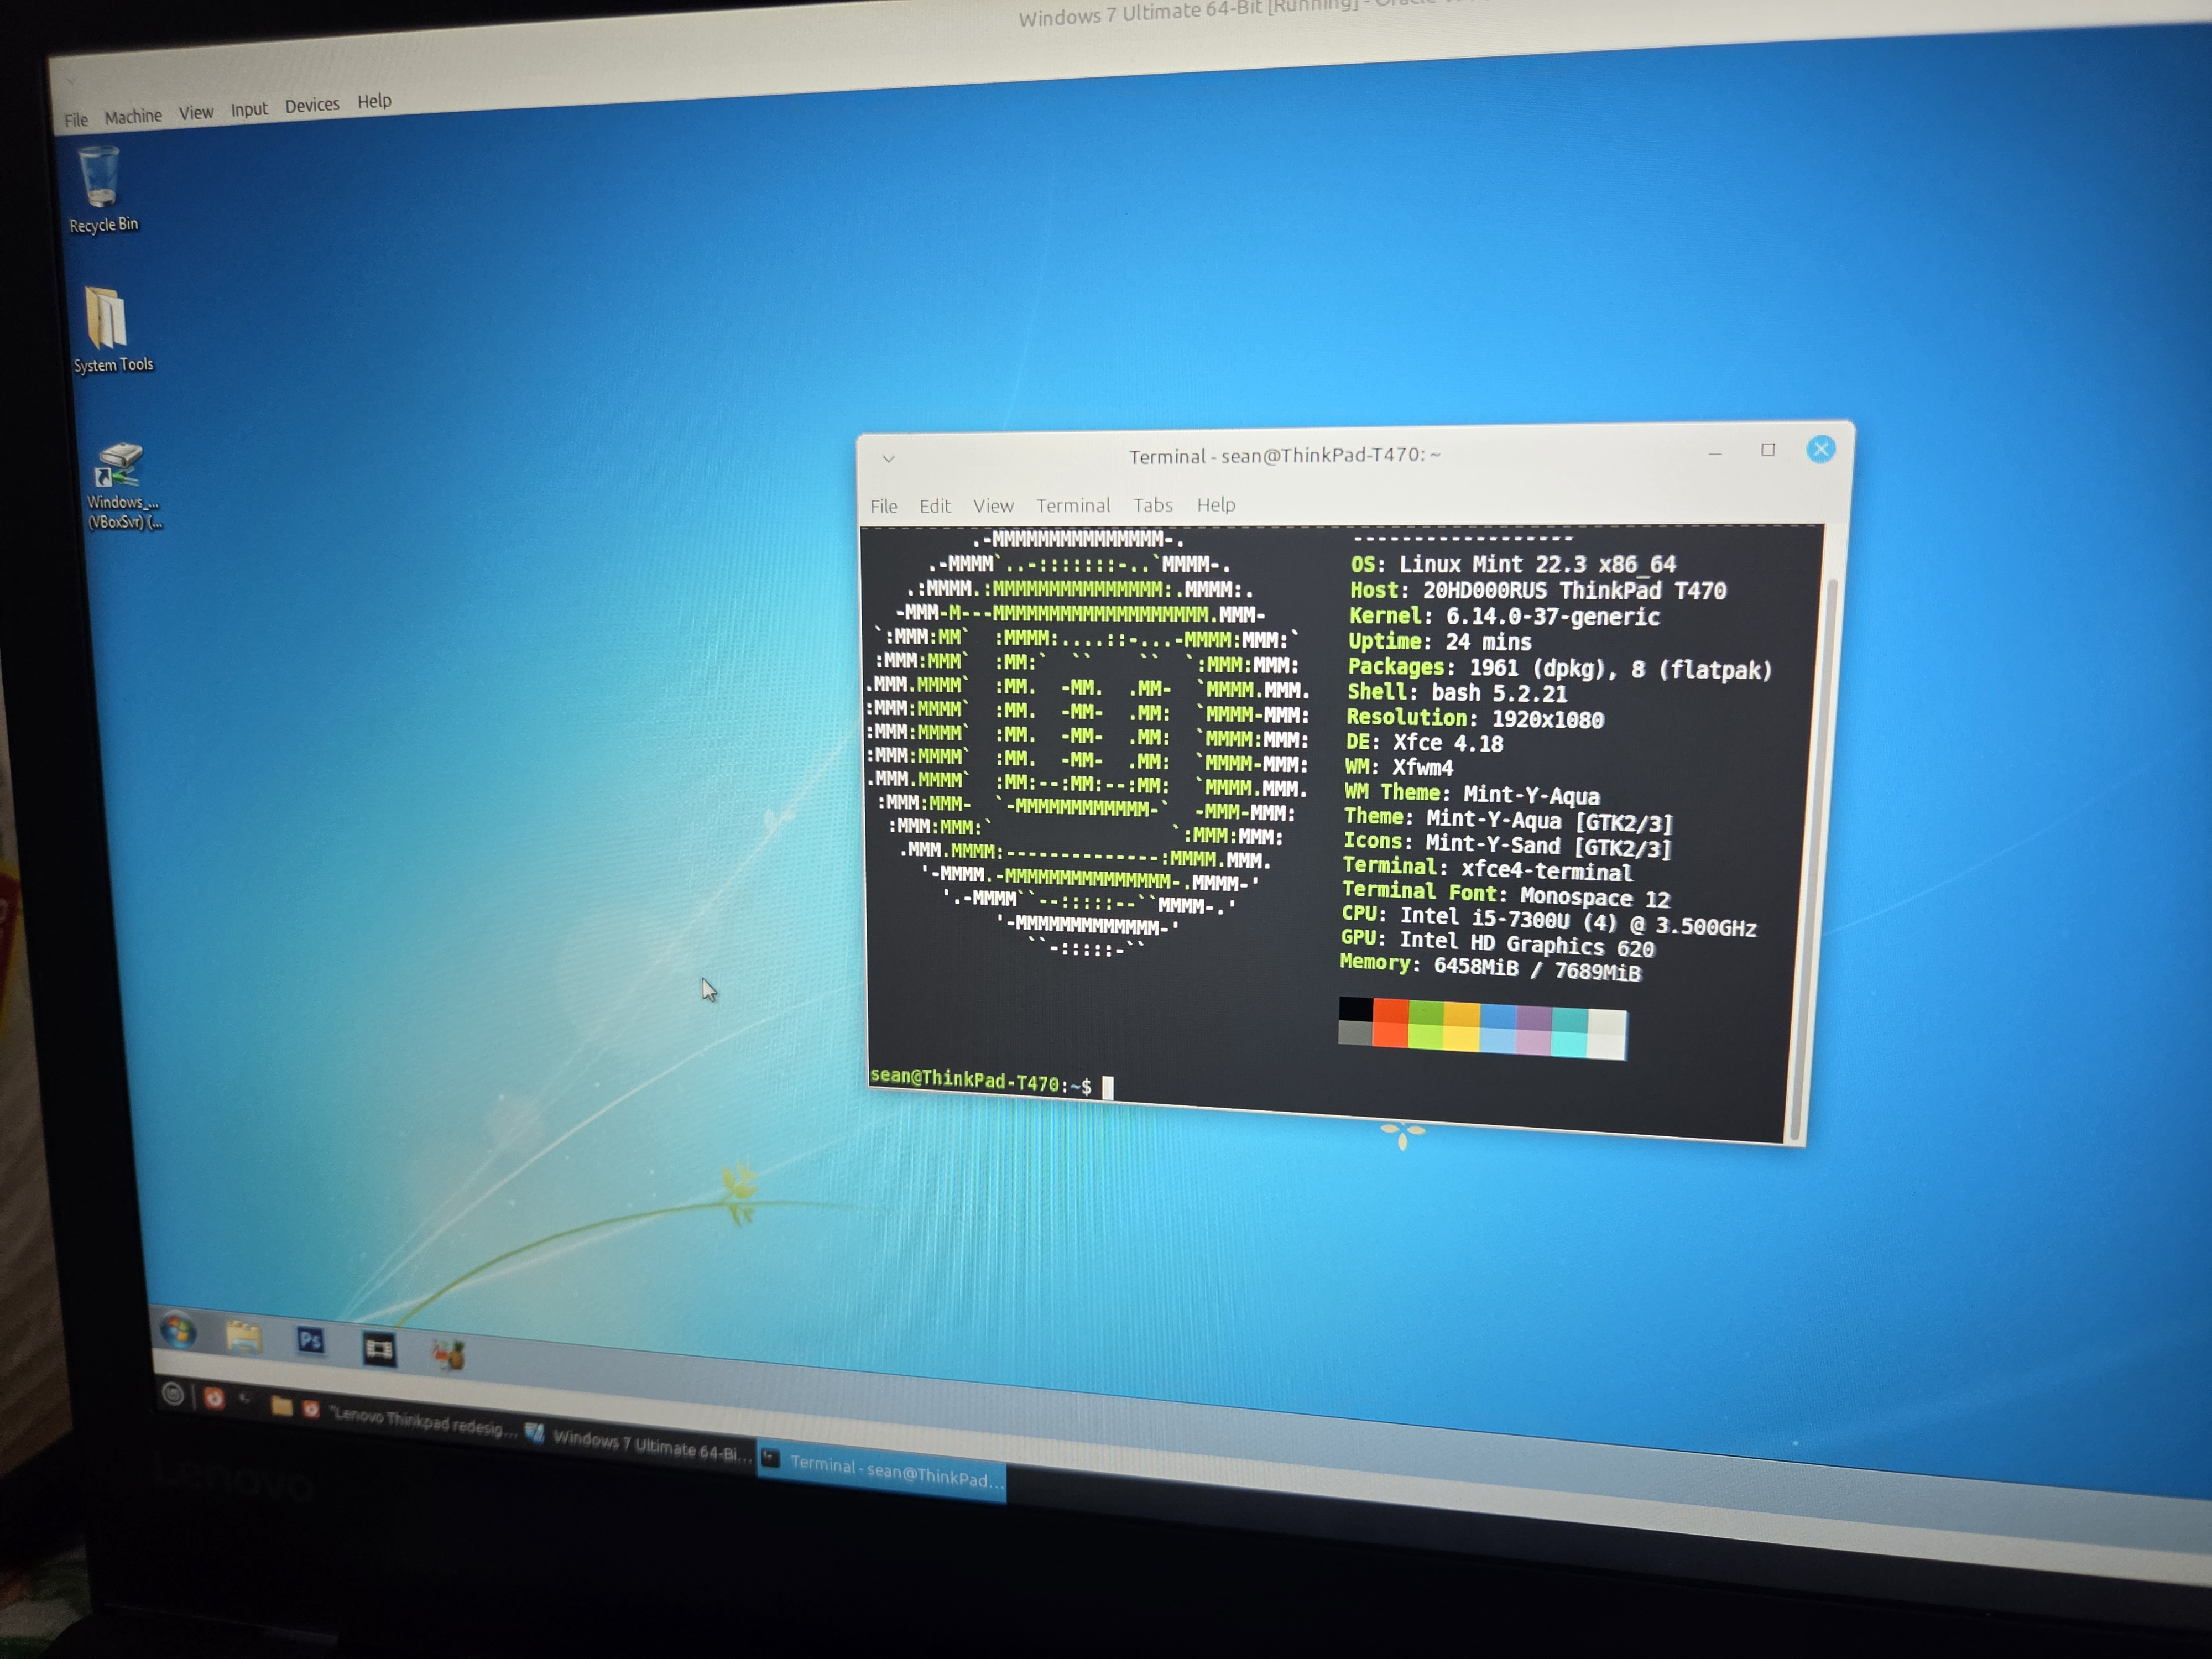
Task: Open the VirtualBox Machine menu
Action: (x=133, y=116)
